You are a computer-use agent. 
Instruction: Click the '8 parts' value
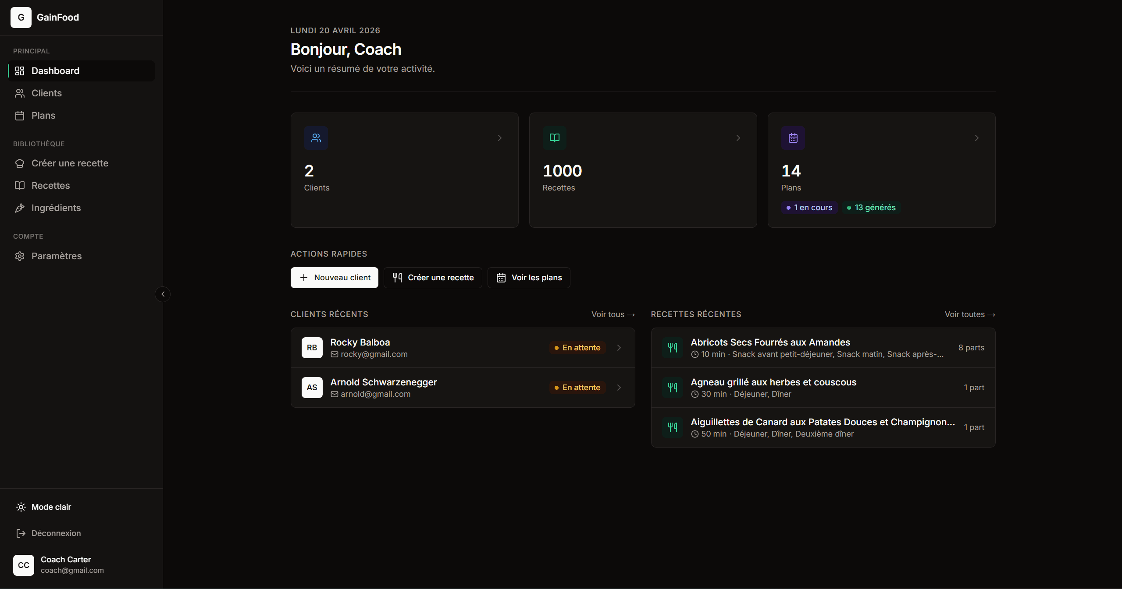tap(971, 348)
